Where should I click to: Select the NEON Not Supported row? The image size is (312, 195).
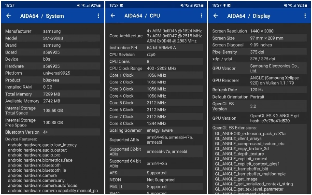156,180
